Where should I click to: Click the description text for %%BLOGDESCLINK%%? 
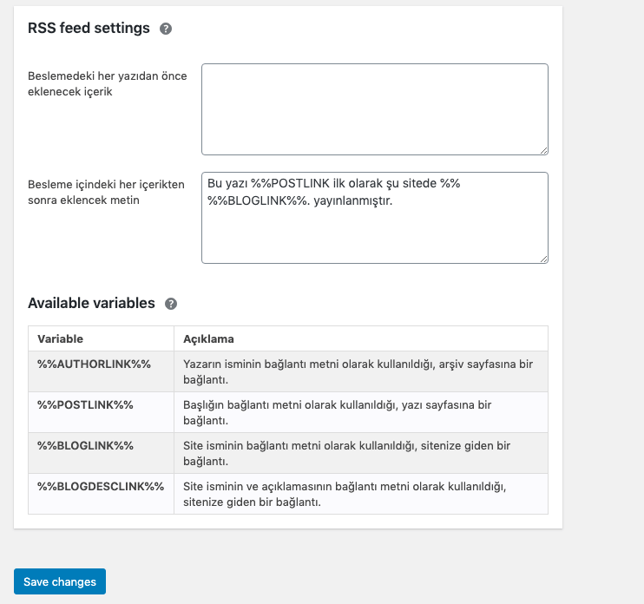click(345, 494)
